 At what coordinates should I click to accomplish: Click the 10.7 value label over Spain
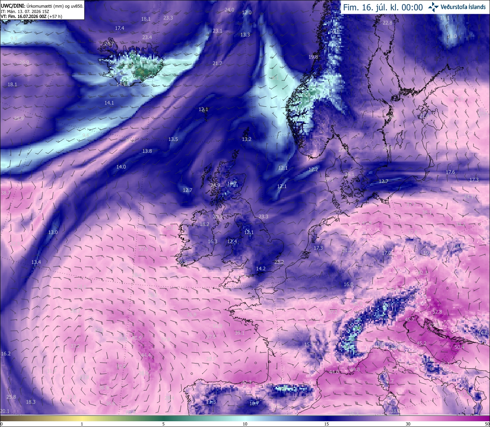(x=254, y=403)
